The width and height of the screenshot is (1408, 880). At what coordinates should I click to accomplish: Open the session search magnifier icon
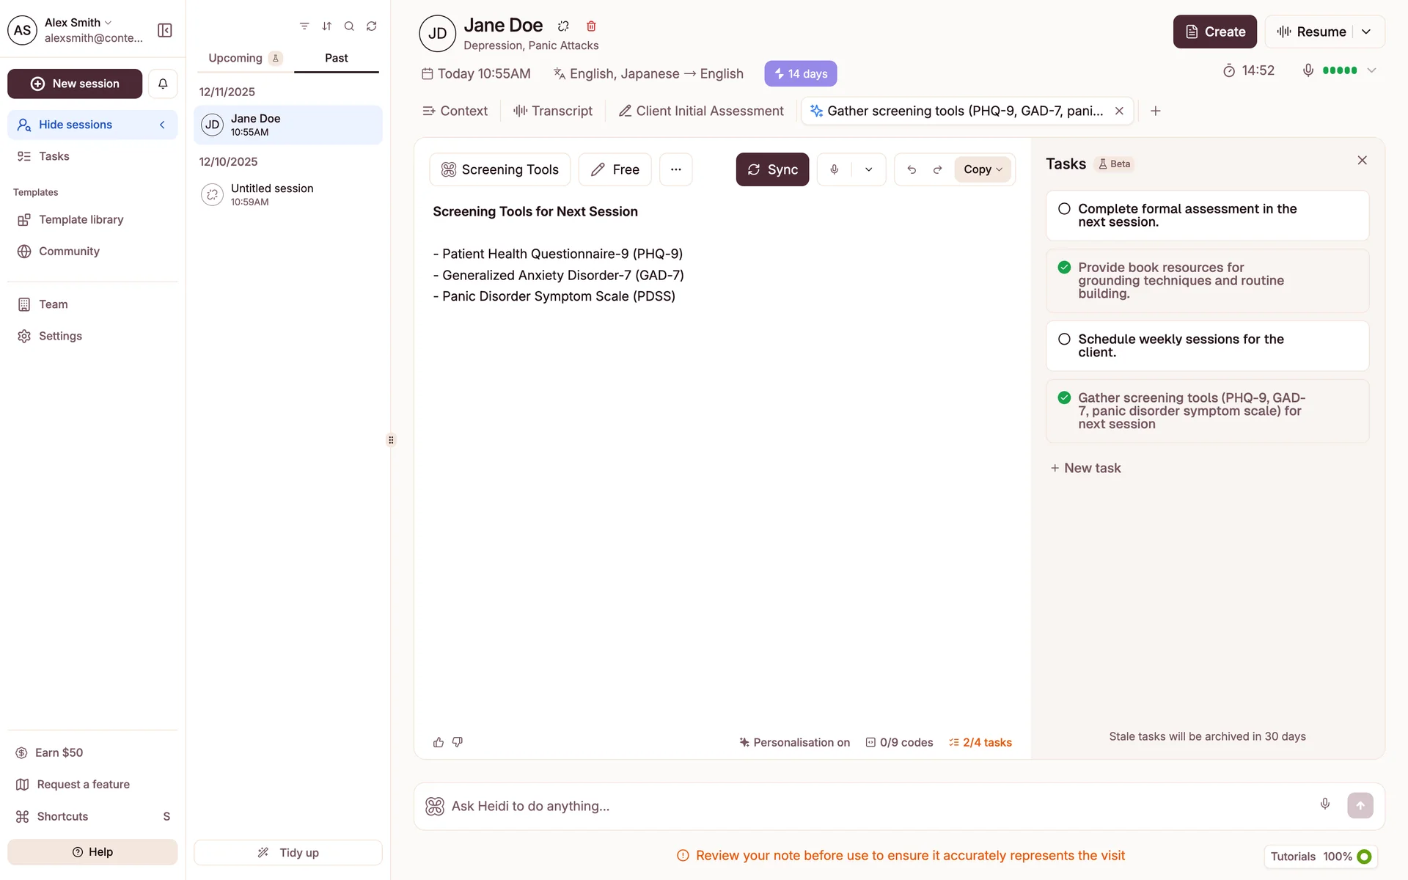pos(349,26)
